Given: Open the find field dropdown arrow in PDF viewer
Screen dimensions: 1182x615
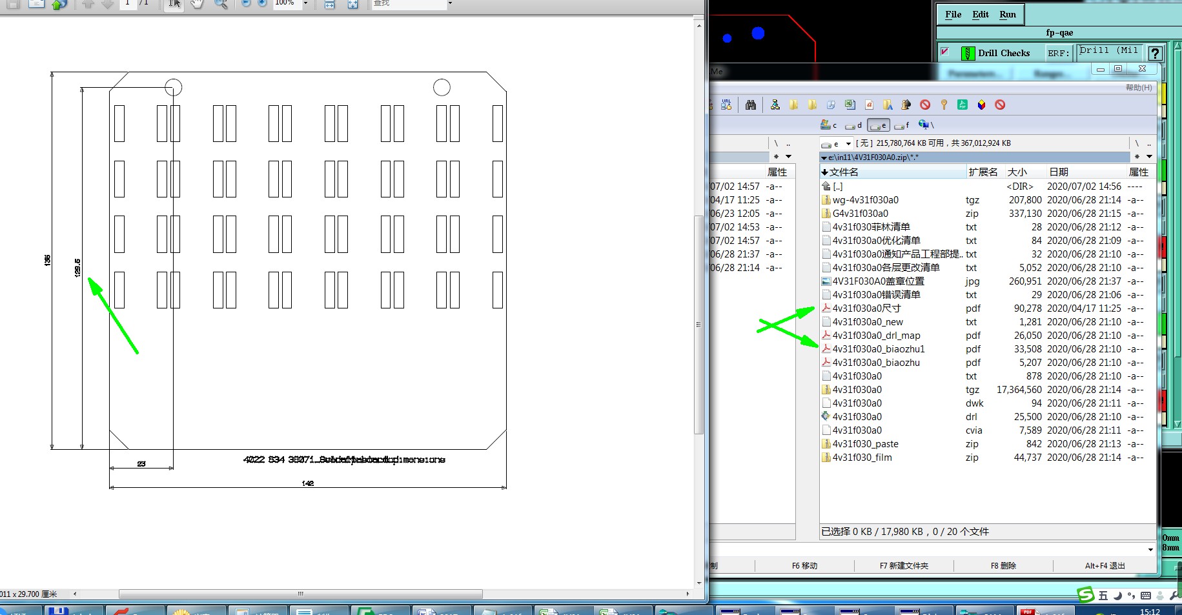Looking at the screenshot, I should point(450,3).
